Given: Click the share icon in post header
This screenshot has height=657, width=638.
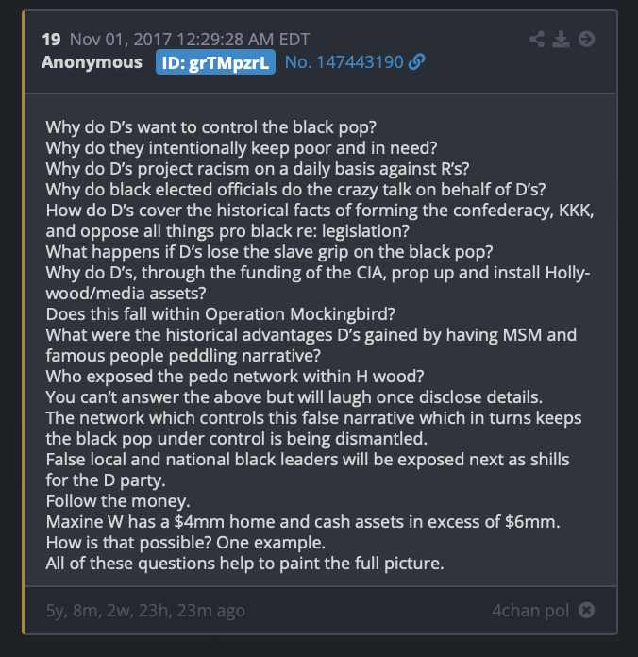Looking at the screenshot, I should pyautogui.click(x=537, y=39).
